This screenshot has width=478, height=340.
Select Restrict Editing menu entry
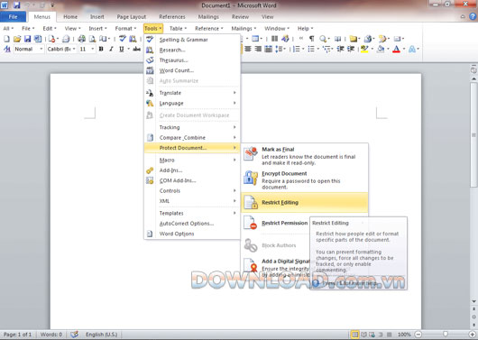(304, 203)
